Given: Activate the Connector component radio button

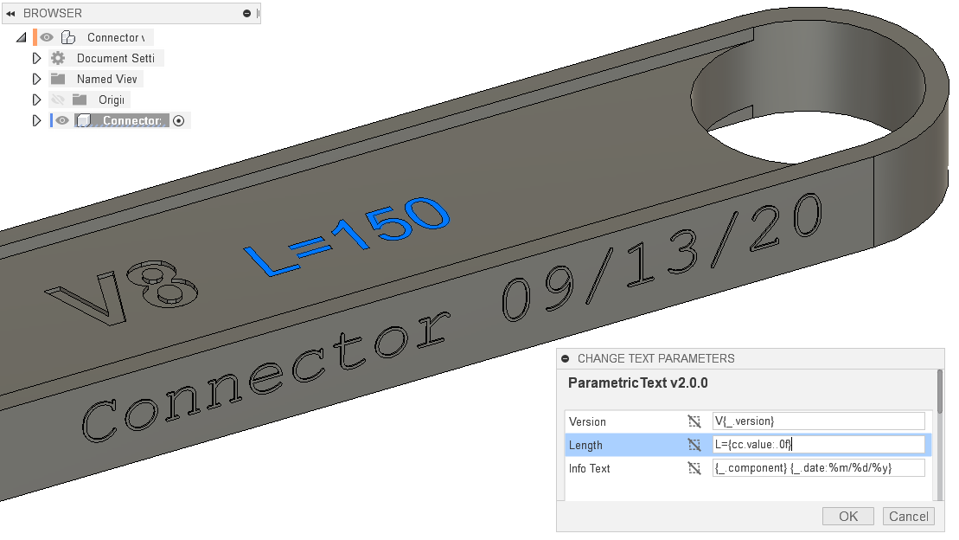Looking at the screenshot, I should pos(179,120).
